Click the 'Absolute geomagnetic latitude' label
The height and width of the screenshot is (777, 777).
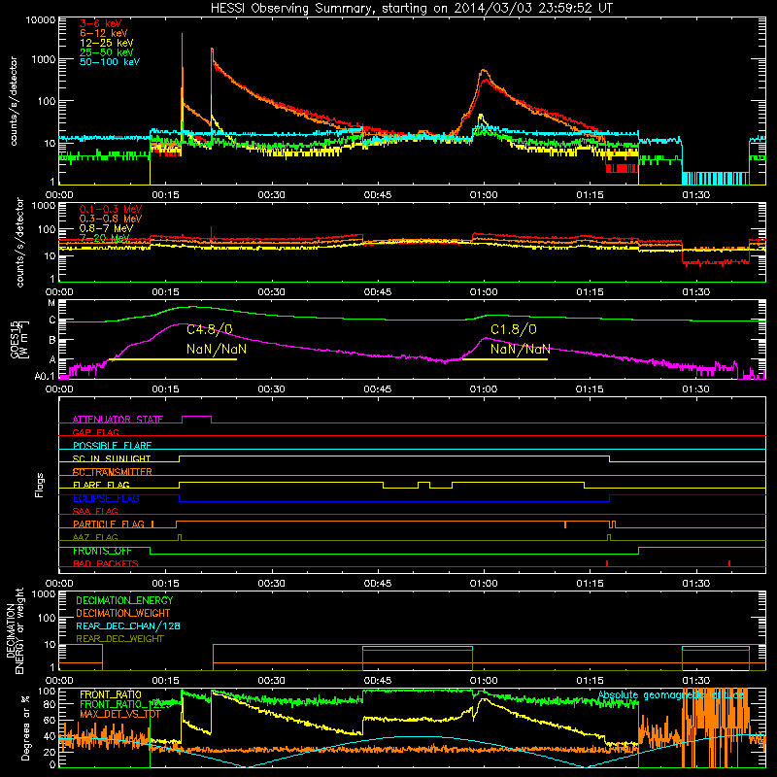[x=671, y=695]
